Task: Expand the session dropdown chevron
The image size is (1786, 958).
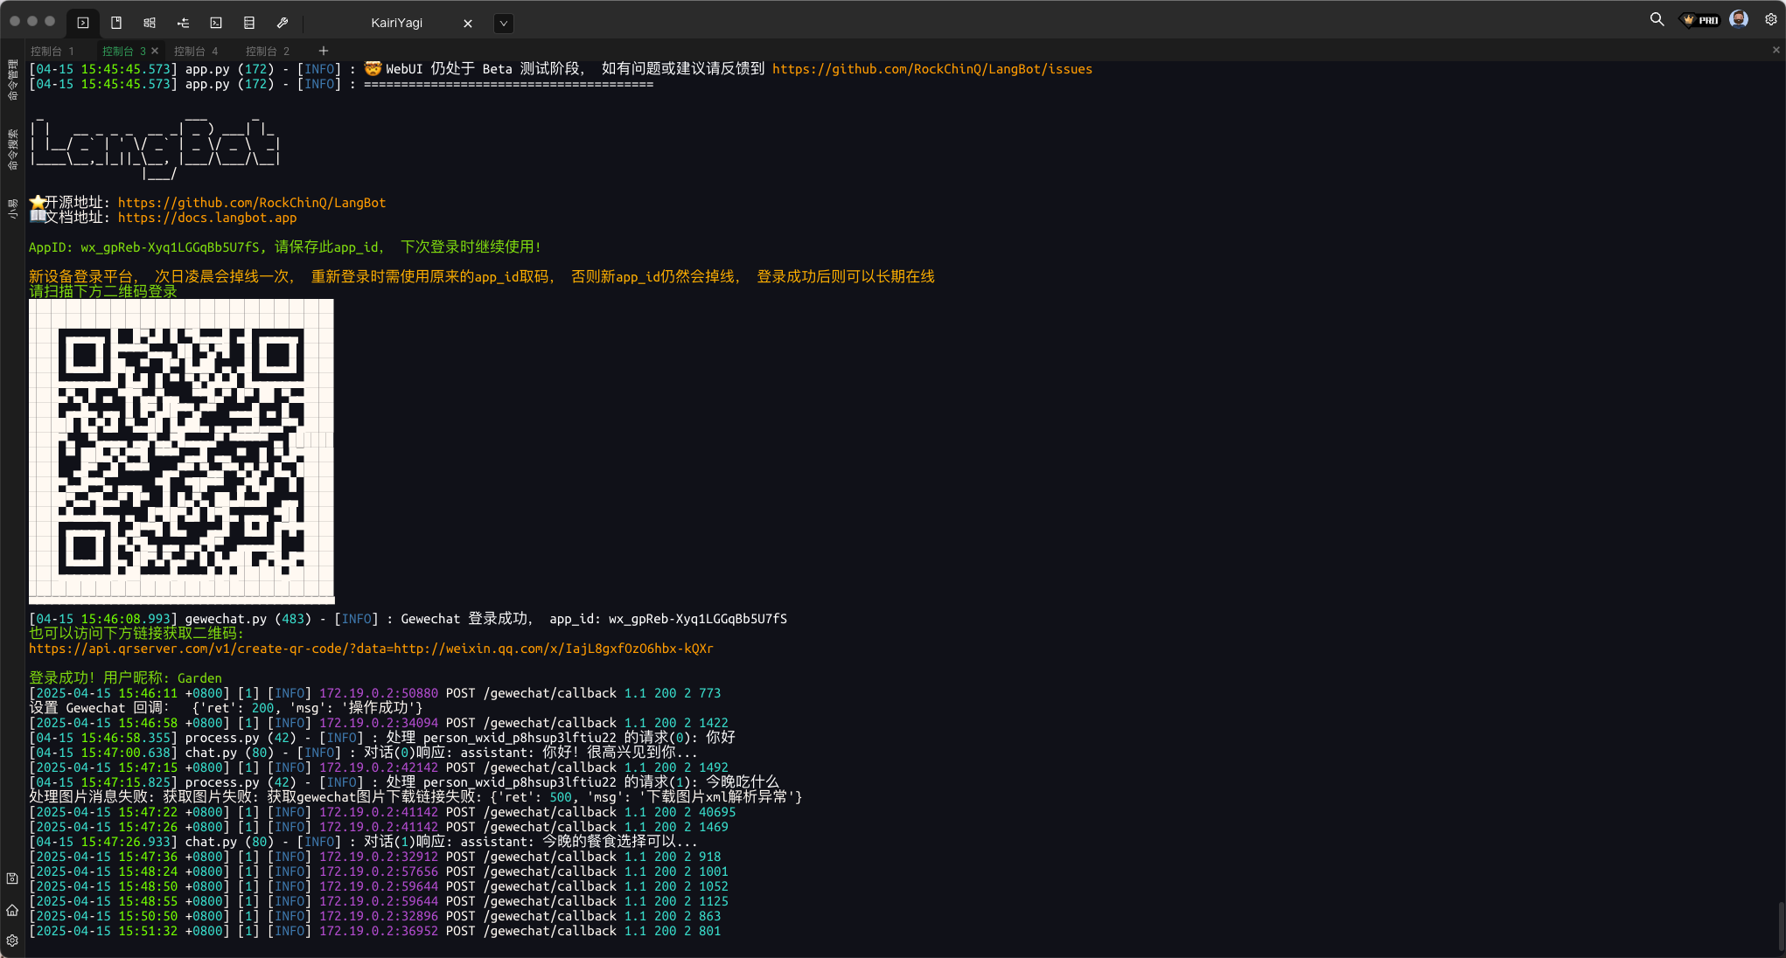Action: (504, 24)
